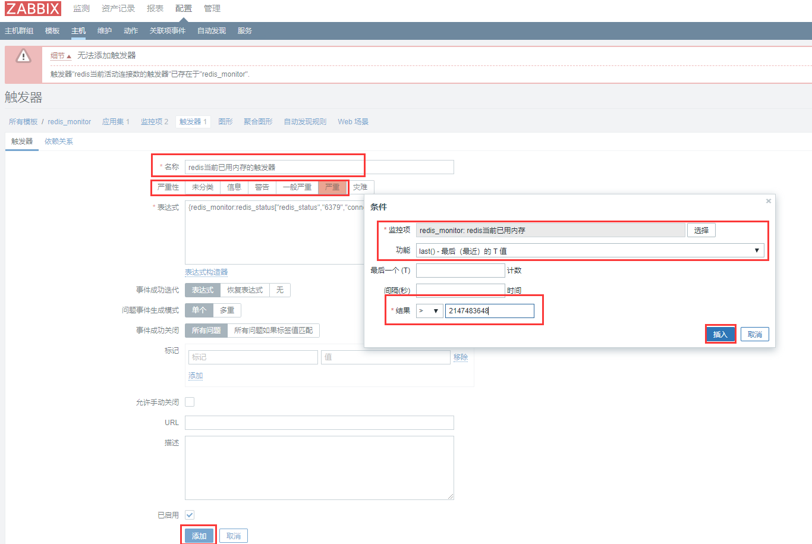This screenshot has width=812, height=544.
Task: Cancel the 条件 dialog with 取消
Action: coord(755,334)
